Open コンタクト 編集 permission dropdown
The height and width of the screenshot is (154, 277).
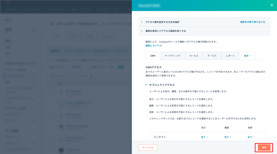[x=227, y=137]
